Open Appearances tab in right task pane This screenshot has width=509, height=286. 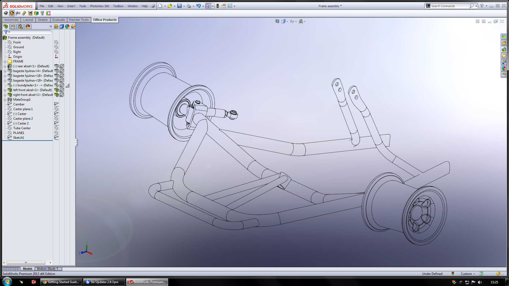point(504,68)
